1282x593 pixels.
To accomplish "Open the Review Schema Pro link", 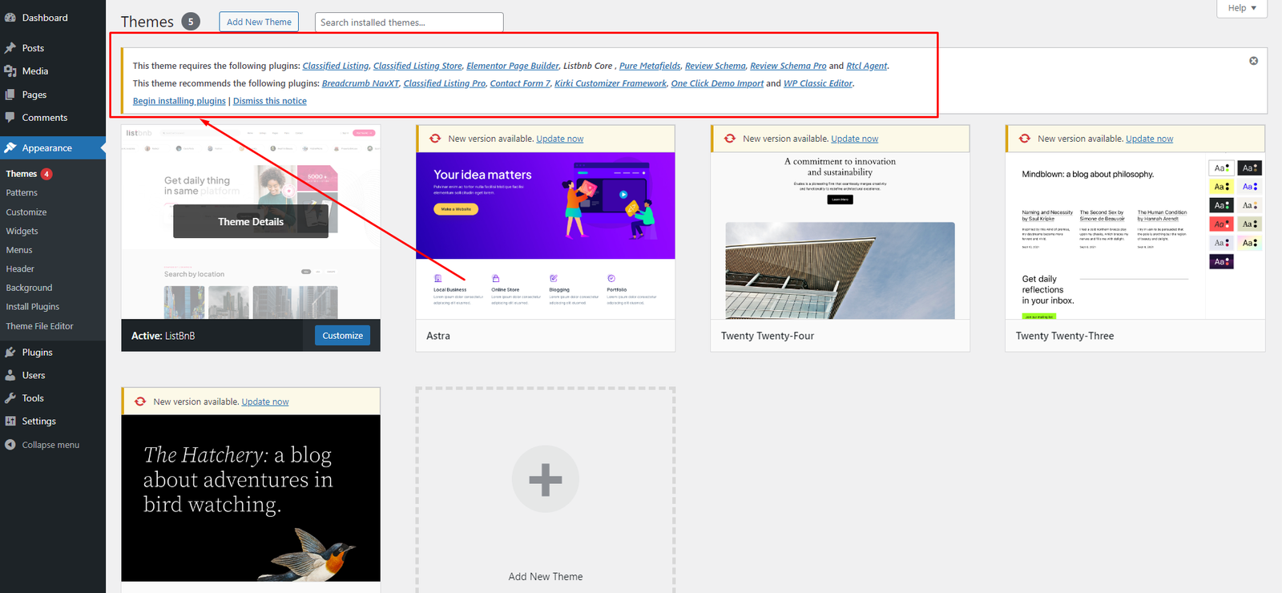I will (788, 66).
